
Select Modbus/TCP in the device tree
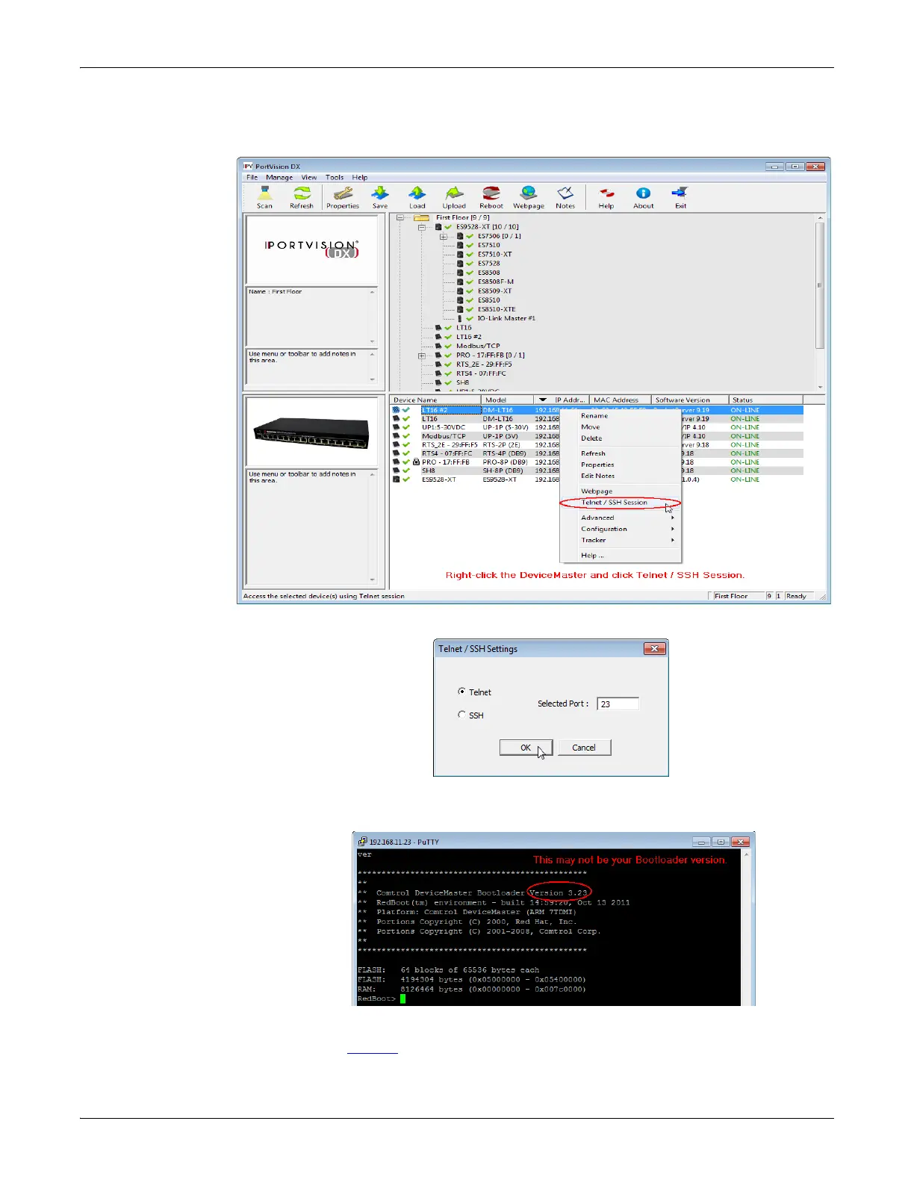coord(478,347)
